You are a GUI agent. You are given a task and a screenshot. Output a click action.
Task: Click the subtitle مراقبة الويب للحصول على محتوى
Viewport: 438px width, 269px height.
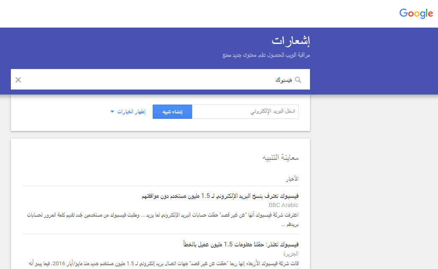266,55
